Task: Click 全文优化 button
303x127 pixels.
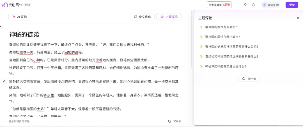Action: [142, 17]
